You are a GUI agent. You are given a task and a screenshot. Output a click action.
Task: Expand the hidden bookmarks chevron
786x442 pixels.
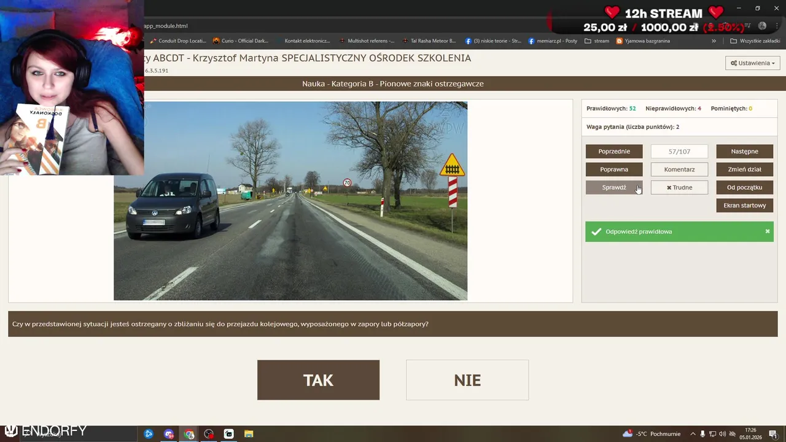(714, 41)
